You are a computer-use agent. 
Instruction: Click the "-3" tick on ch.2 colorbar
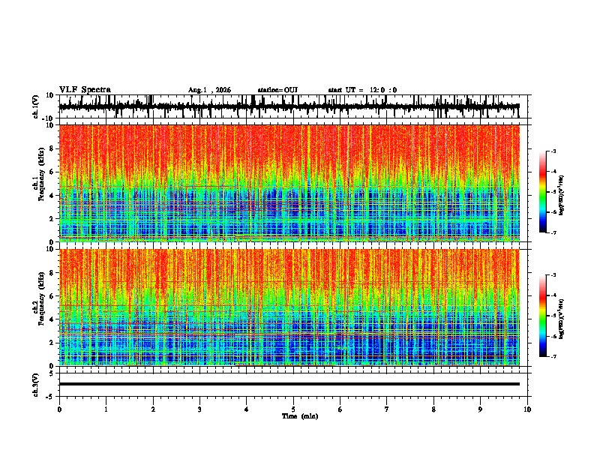553,275
